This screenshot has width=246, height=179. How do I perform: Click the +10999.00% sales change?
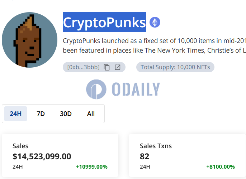pyautogui.click(x=92, y=166)
